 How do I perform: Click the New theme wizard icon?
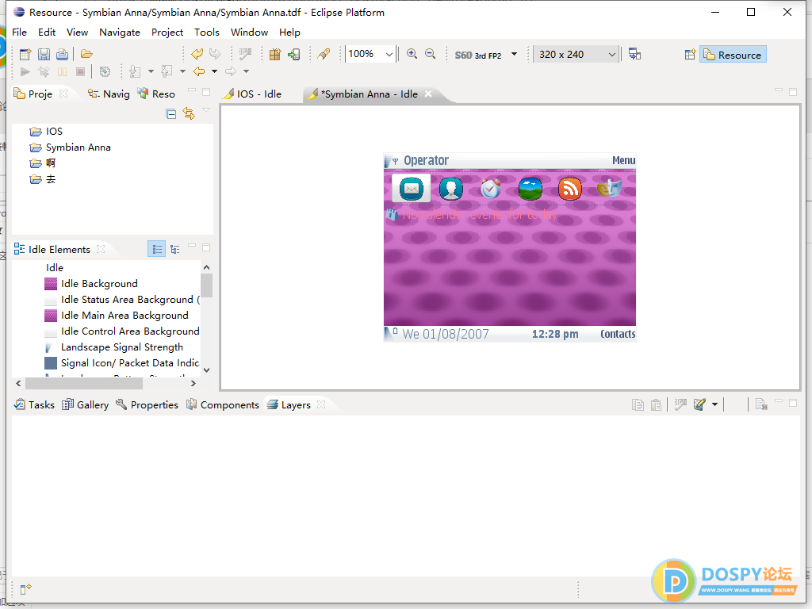click(25, 54)
